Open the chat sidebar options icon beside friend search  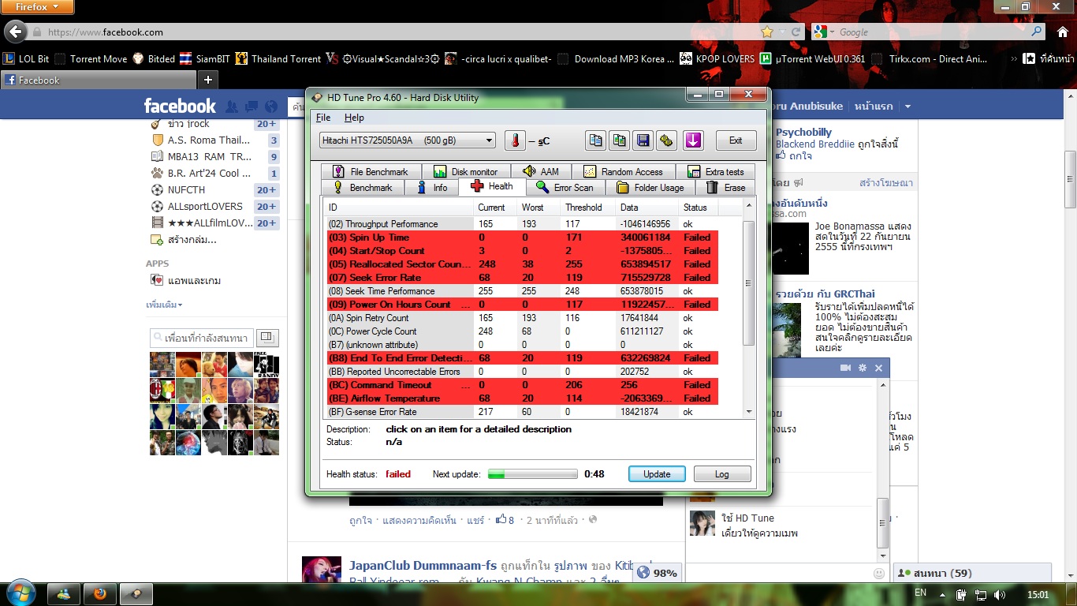pos(267,338)
